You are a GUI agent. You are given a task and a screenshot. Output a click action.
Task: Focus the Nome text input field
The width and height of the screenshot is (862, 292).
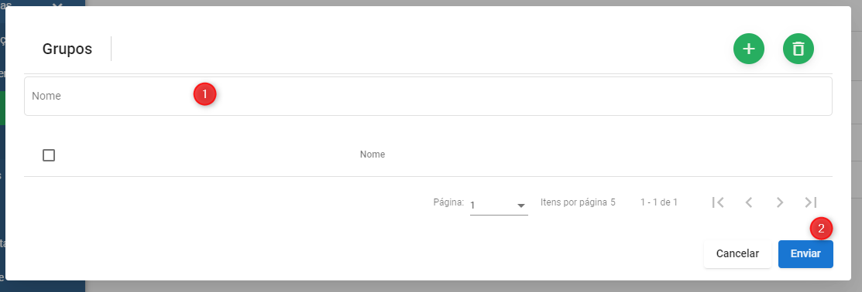tap(428, 96)
